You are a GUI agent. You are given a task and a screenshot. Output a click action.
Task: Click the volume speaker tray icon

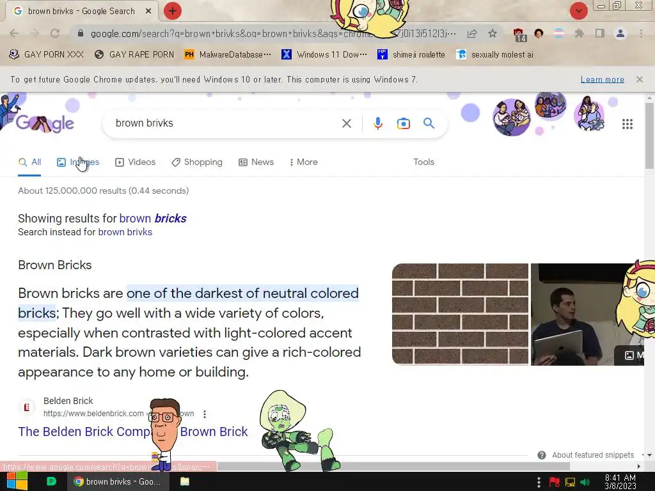point(585,482)
